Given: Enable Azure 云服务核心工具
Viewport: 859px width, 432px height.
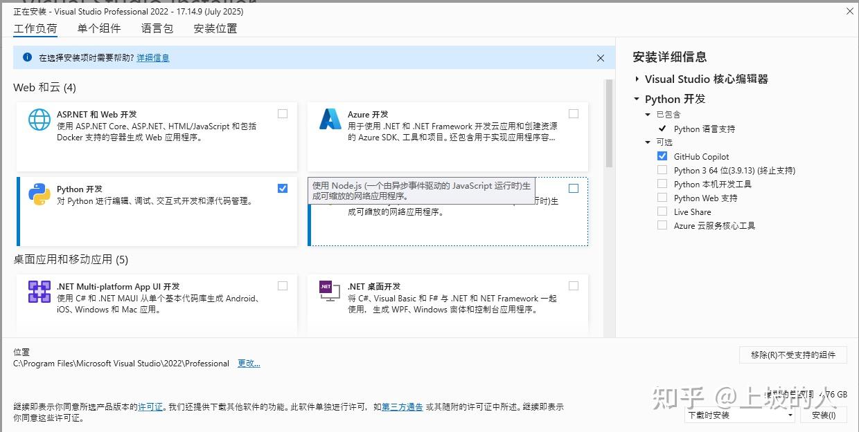Looking at the screenshot, I should pyautogui.click(x=662, y=225).
